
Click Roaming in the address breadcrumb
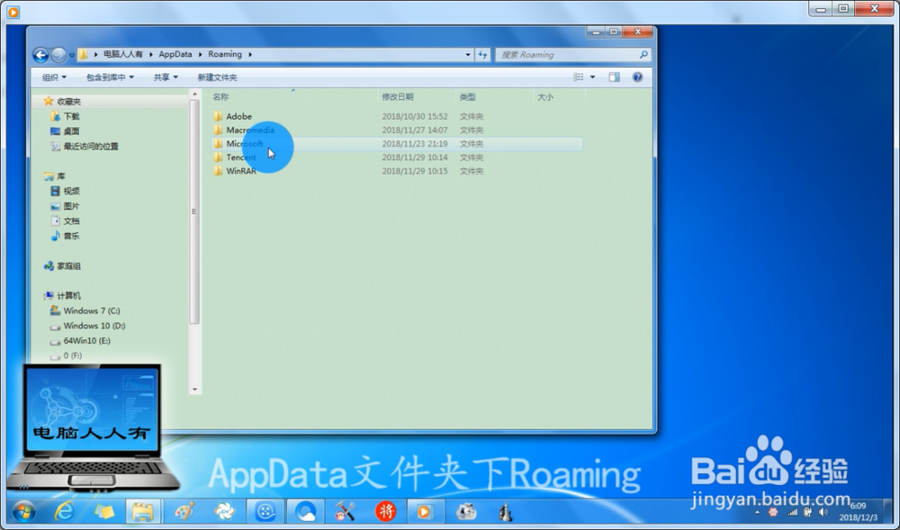[224, 54]
